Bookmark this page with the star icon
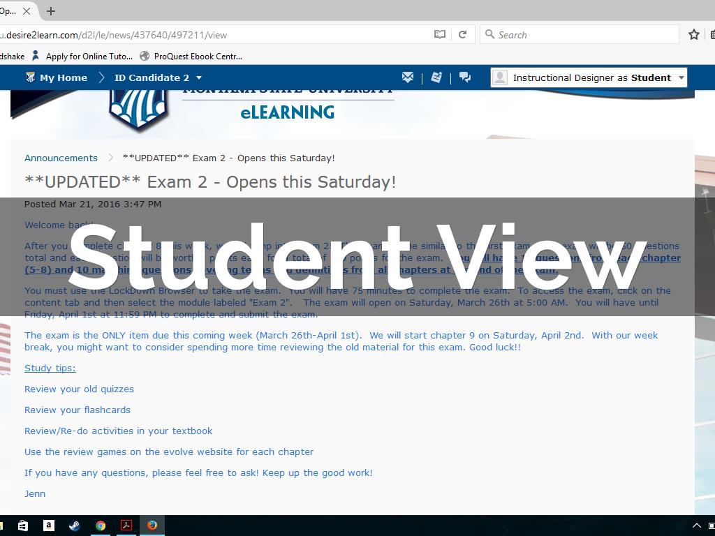715x536 pixels. 693,34
